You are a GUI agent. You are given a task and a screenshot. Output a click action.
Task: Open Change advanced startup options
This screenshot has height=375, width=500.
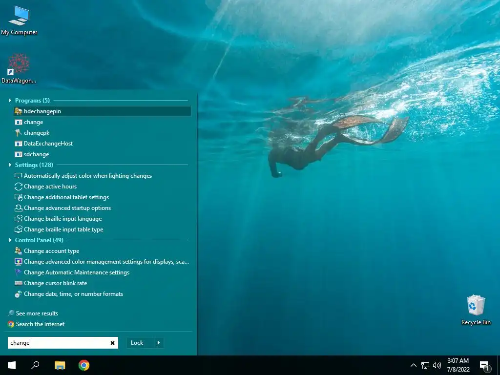[x=102, y=208]
